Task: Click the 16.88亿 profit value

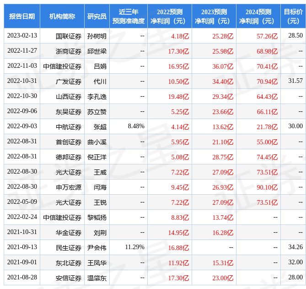Action: (x=178, y=248)
